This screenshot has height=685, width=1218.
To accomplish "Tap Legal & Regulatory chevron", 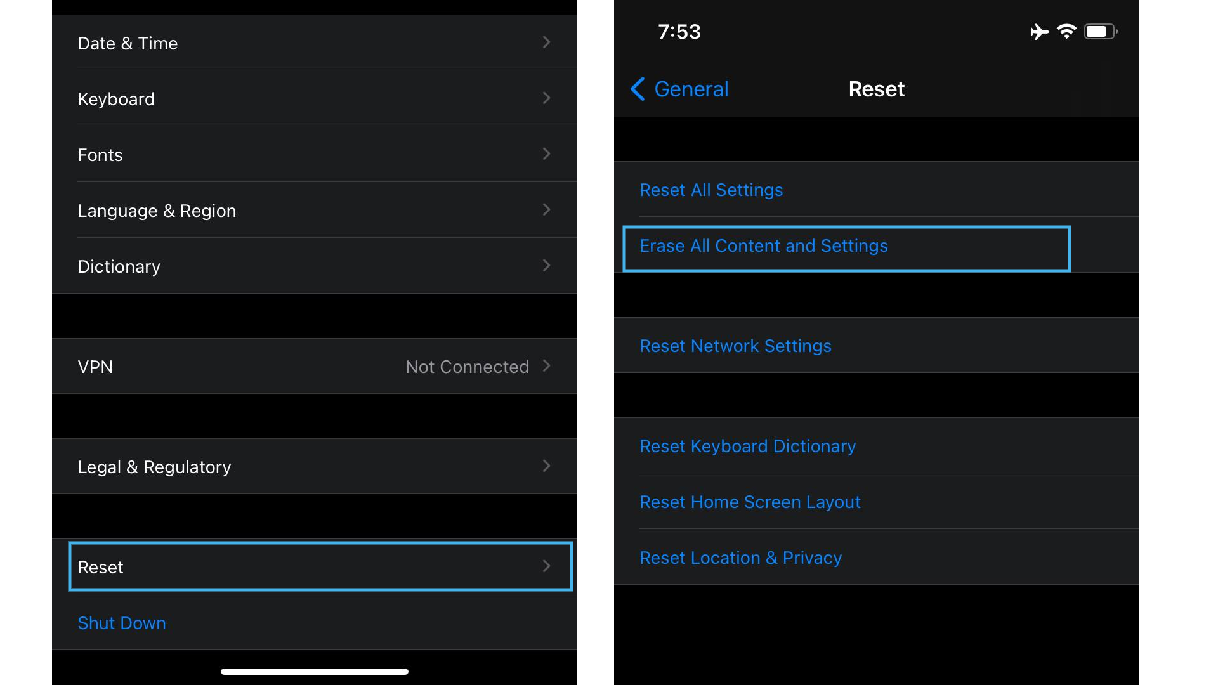I will tap(546, 467).
